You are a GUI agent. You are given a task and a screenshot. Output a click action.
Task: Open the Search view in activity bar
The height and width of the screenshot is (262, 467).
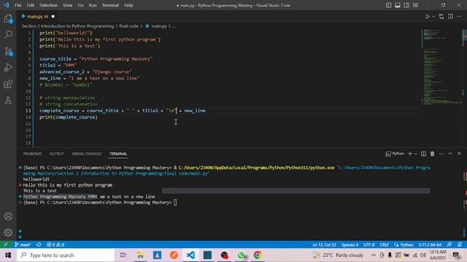(8, 35)
